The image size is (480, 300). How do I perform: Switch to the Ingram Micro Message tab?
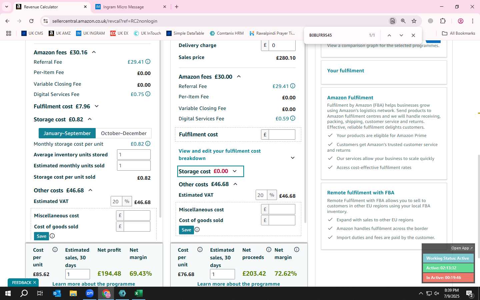131,7
